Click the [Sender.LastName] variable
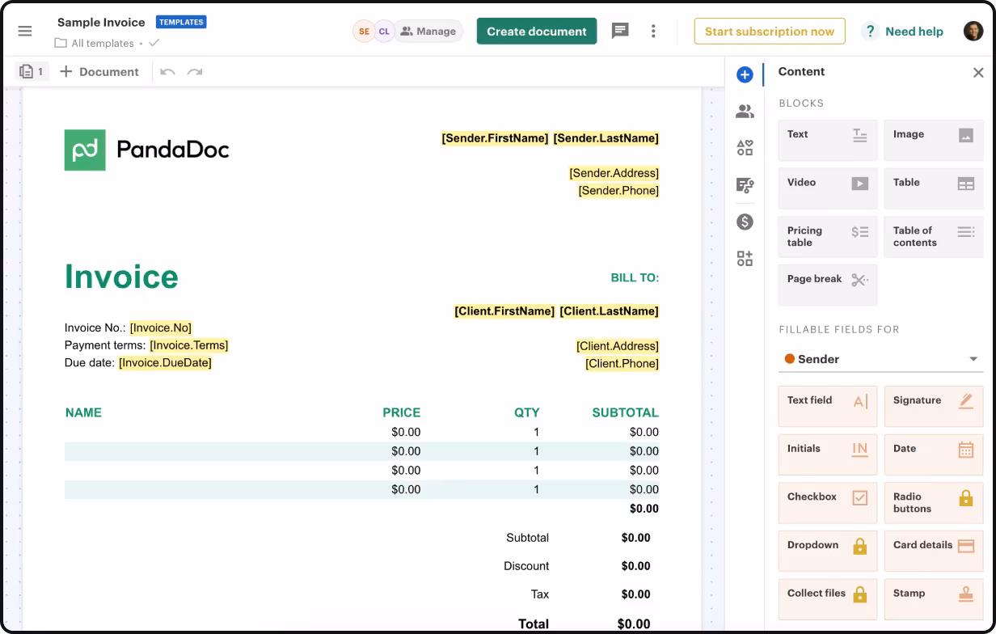The image size is (996, 634). [606, 138]
